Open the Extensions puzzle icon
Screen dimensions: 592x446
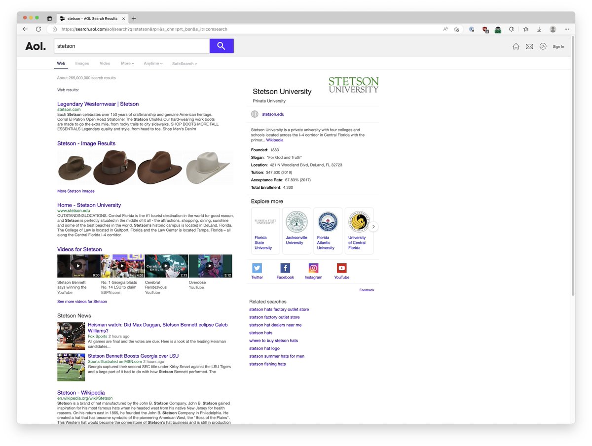tap(511, 29)
